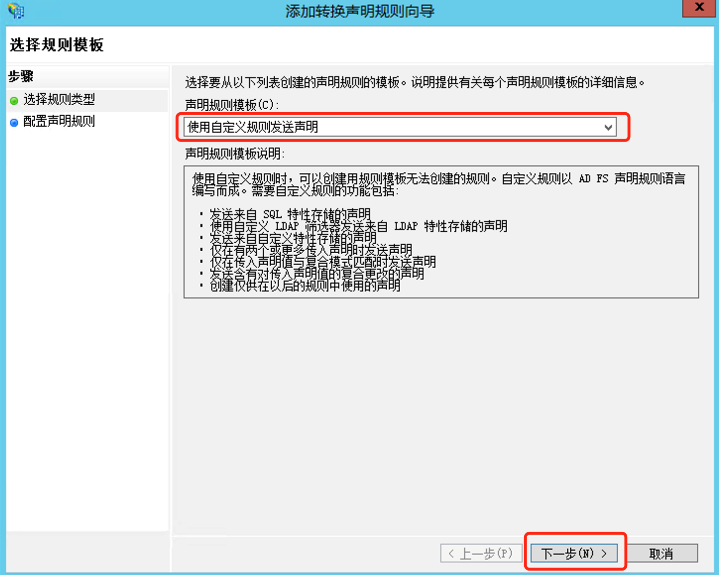Click the 步骤 panel header
The width and height of the screenshot is (719, 575).
(x=21, y=76)
